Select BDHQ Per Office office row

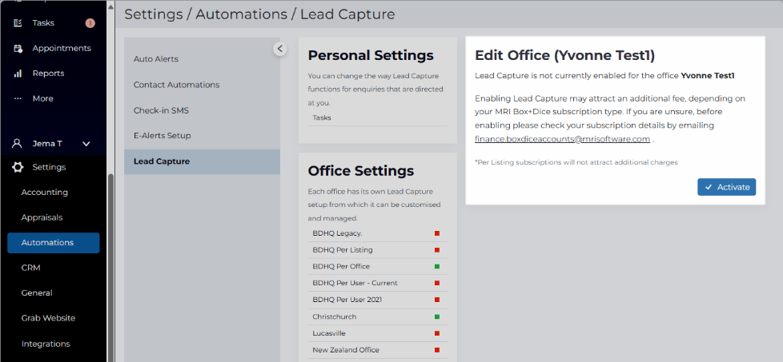[378, 266]
